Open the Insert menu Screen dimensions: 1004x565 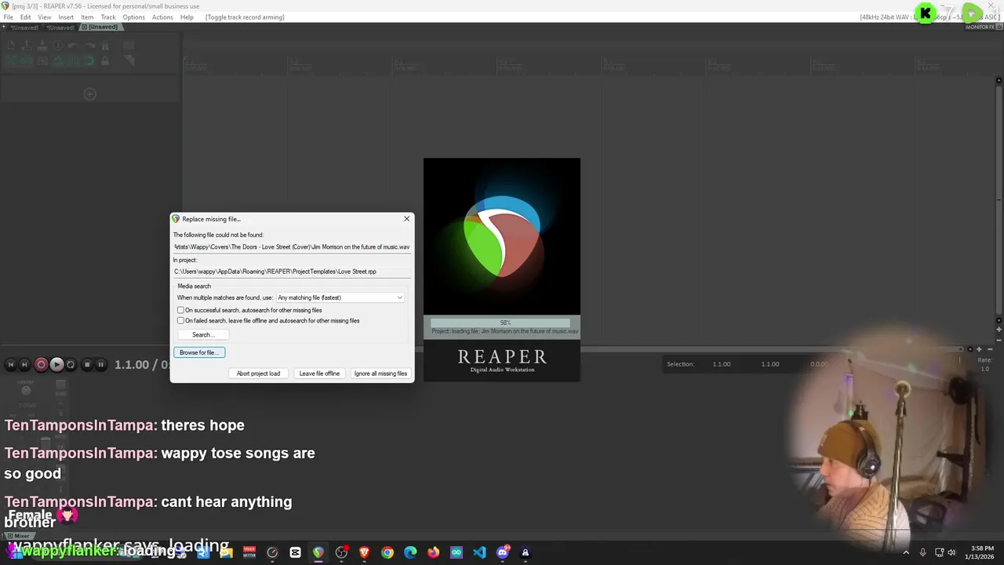click(x=66, y=17)
